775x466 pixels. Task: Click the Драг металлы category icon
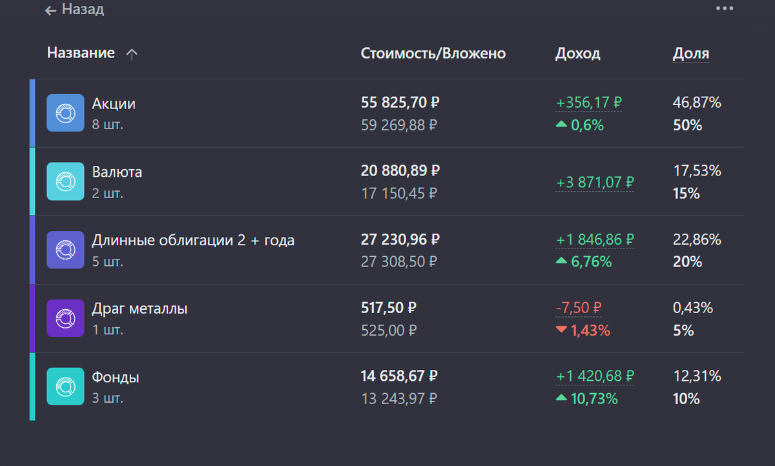pyautogui.click(x=65, y=318)
